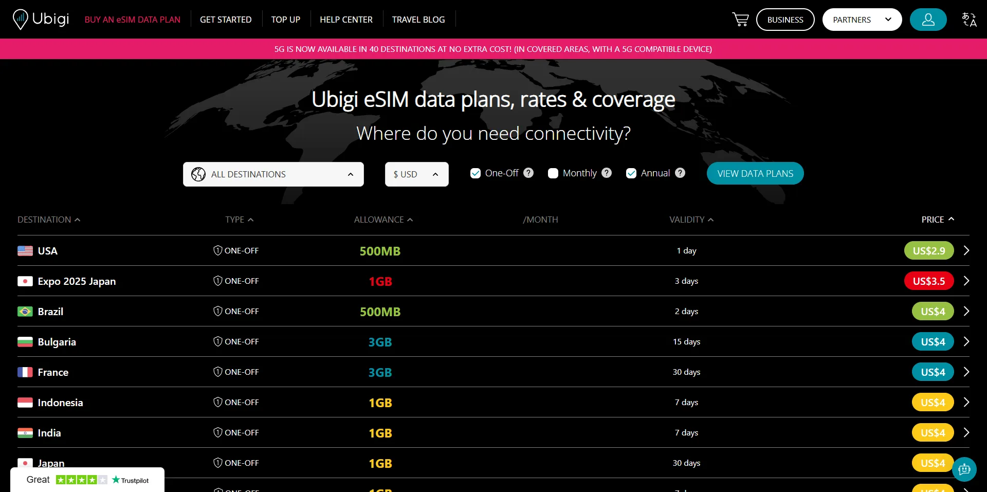The height and width of the screenshot is (492, 987).
Task: Select the US$4 Brazil price button
Action: 933,311
